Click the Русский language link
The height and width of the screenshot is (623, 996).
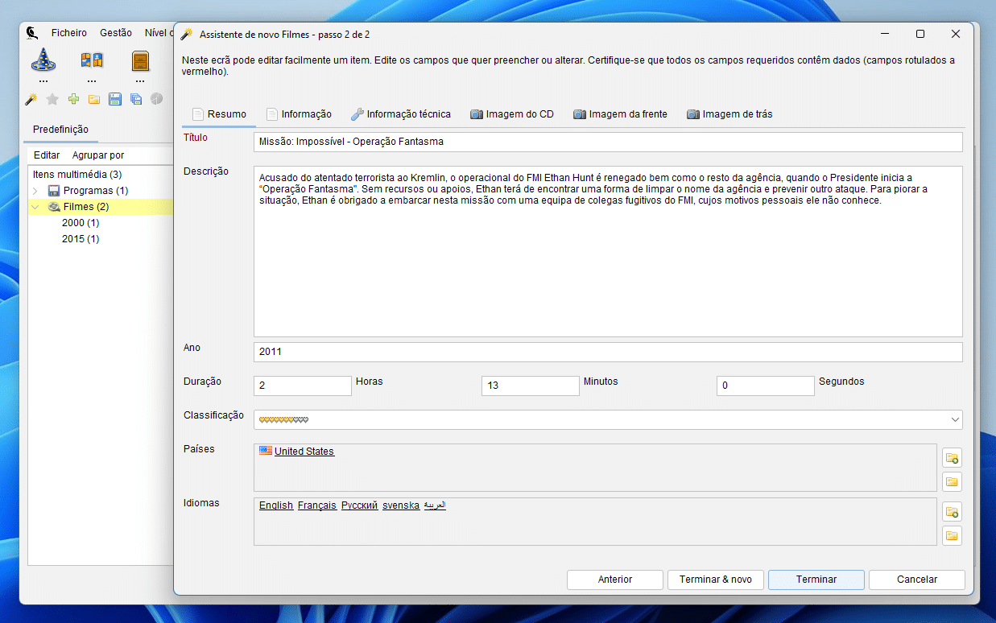(359, 505)
